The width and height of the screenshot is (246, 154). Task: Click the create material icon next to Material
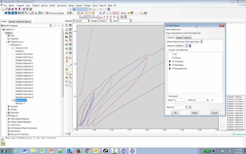click(190, 107)
